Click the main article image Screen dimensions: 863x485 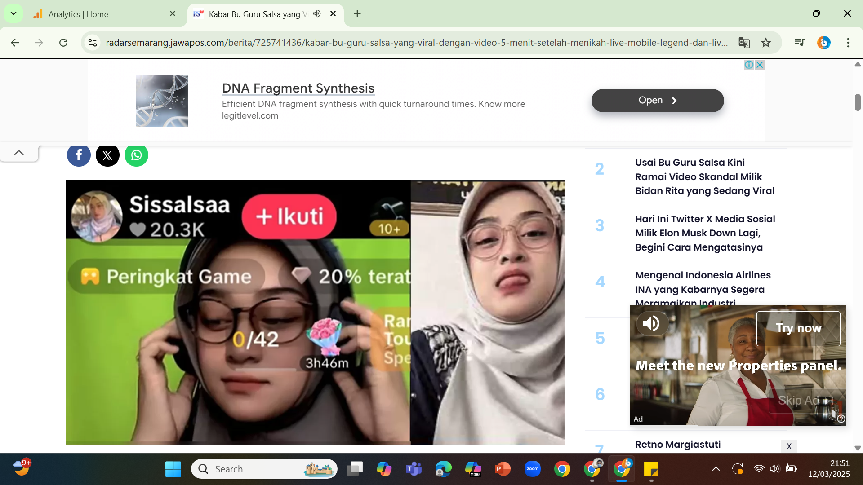(315, 313)
